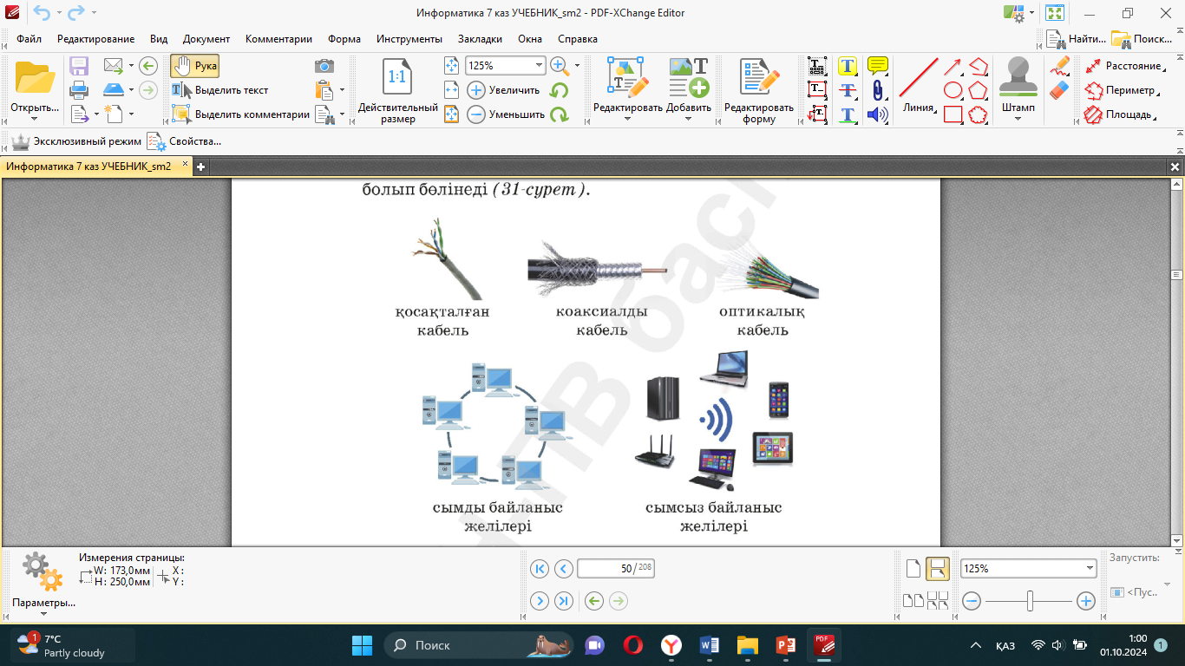Switch to continuous page layout
Image resolution: width=1185 pixels, height=666 pixels.
point(937,569)
